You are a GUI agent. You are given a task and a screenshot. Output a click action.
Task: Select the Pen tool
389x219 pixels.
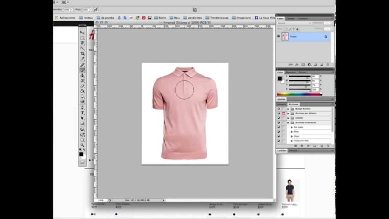pyautogui.click(x=82, y=108)
